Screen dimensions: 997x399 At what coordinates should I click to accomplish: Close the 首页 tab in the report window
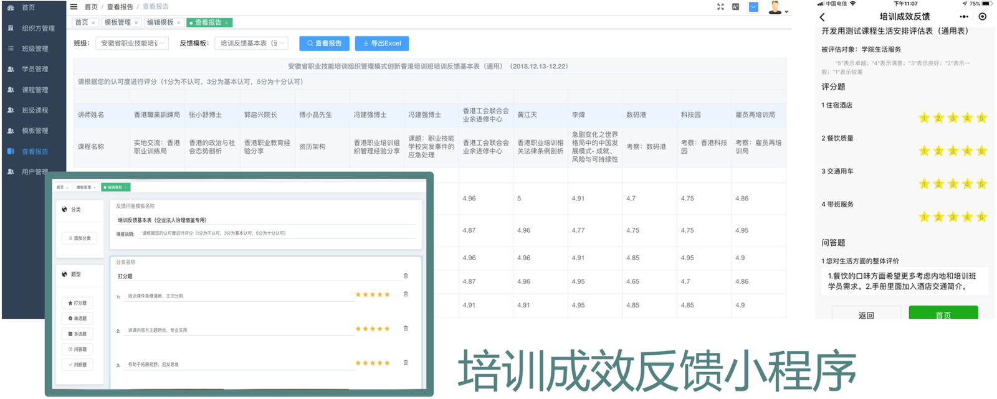click(93, 23)
